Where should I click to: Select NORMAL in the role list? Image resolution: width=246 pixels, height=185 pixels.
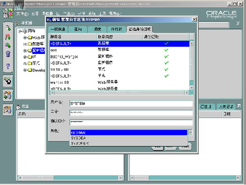[x=129, y=132]
